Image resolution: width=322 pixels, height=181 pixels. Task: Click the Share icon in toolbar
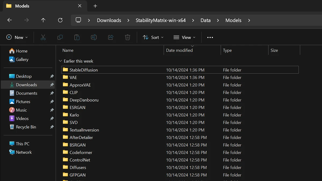(111, 38)
